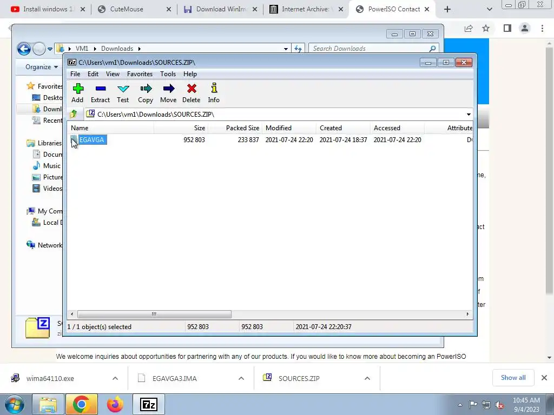The image size is (554, 415).
Task: Switch to Install windows YouTube tab
Action: pos(48,9)
